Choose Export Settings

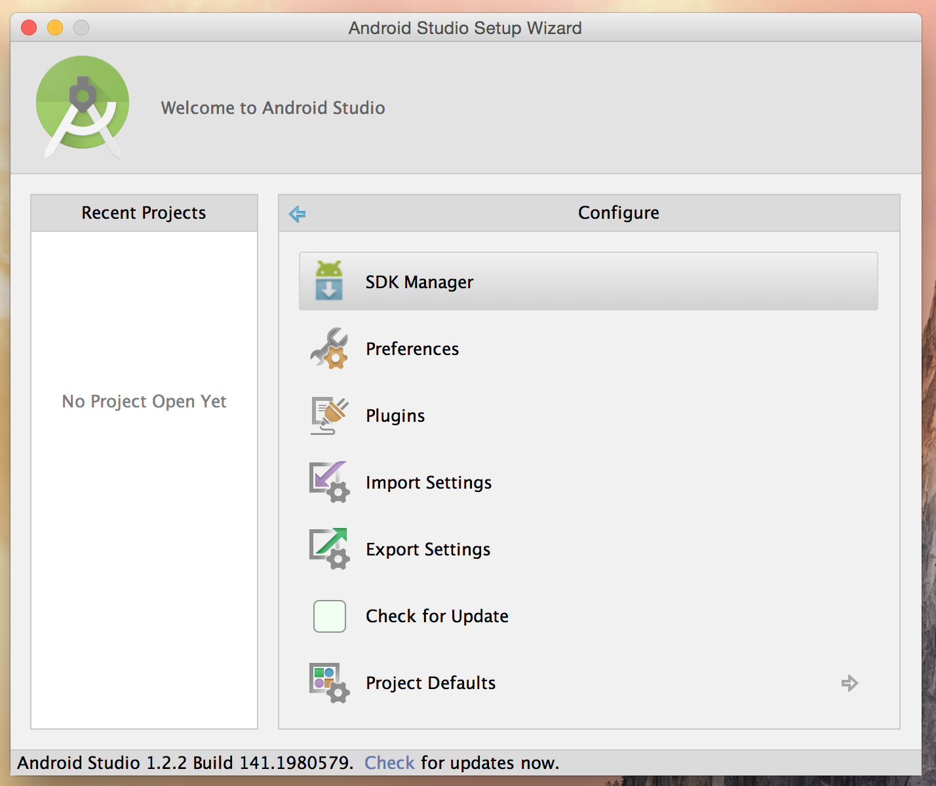[589, 549]
